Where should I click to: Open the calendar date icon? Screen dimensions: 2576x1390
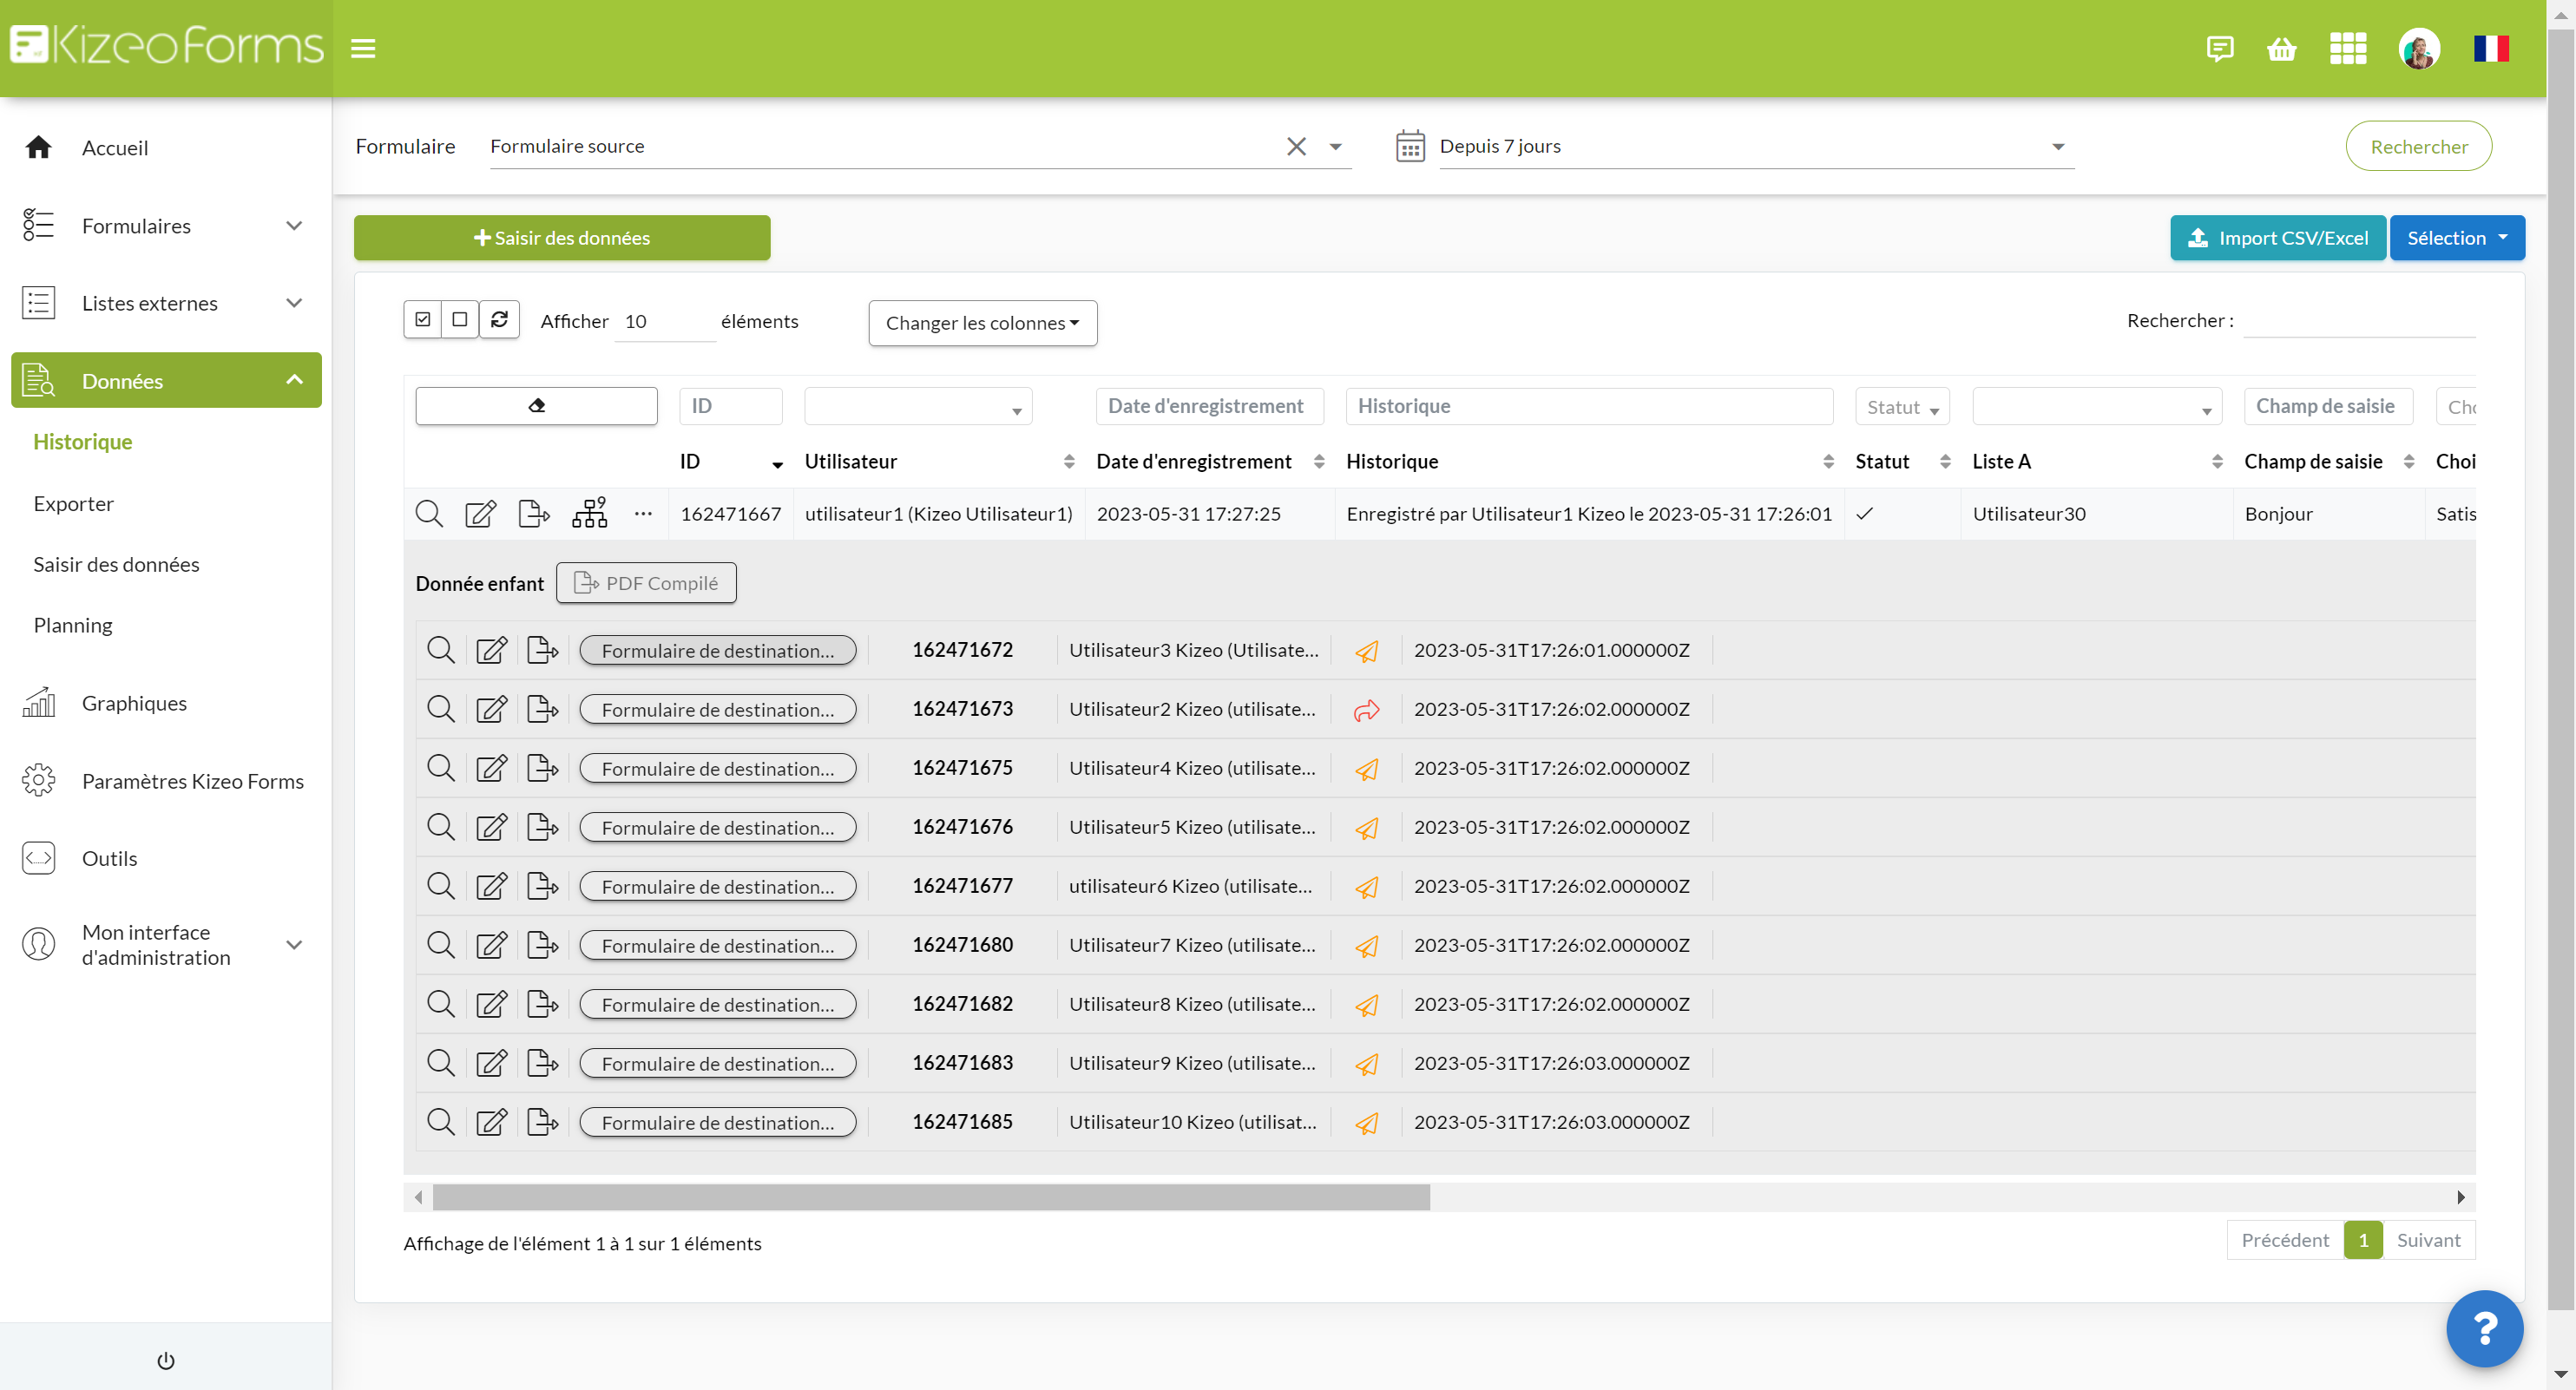point(1409,146)
